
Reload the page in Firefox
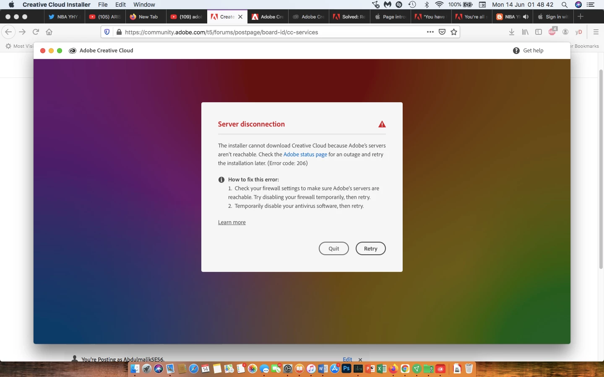[36, 32]
